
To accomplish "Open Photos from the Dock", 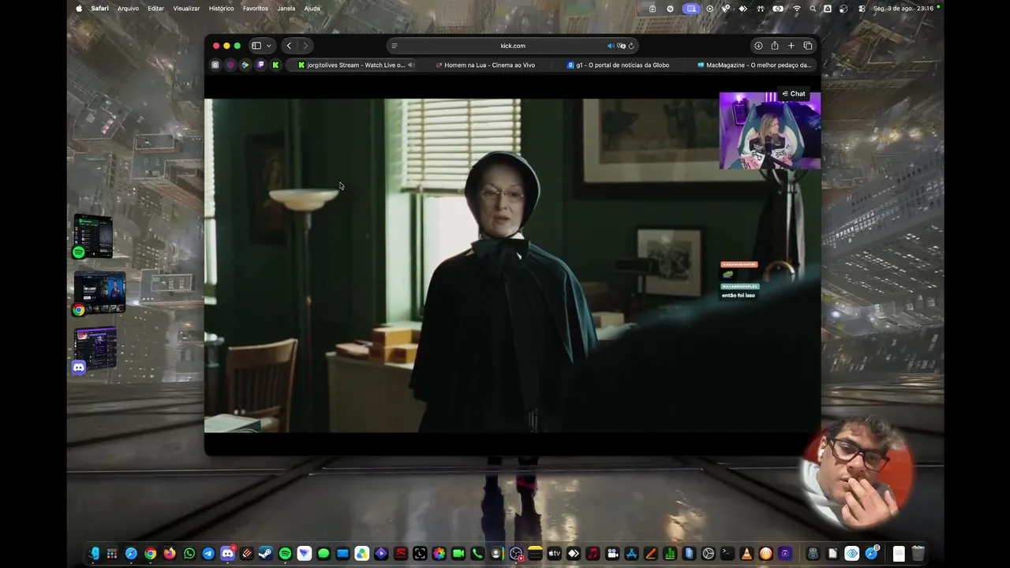I will click(439, 554).
